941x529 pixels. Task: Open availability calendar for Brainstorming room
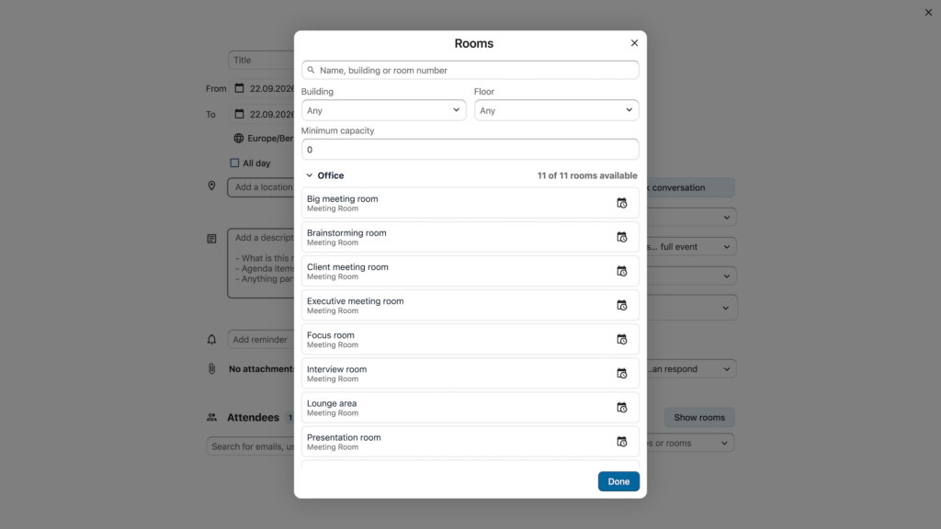pos(622,238)
